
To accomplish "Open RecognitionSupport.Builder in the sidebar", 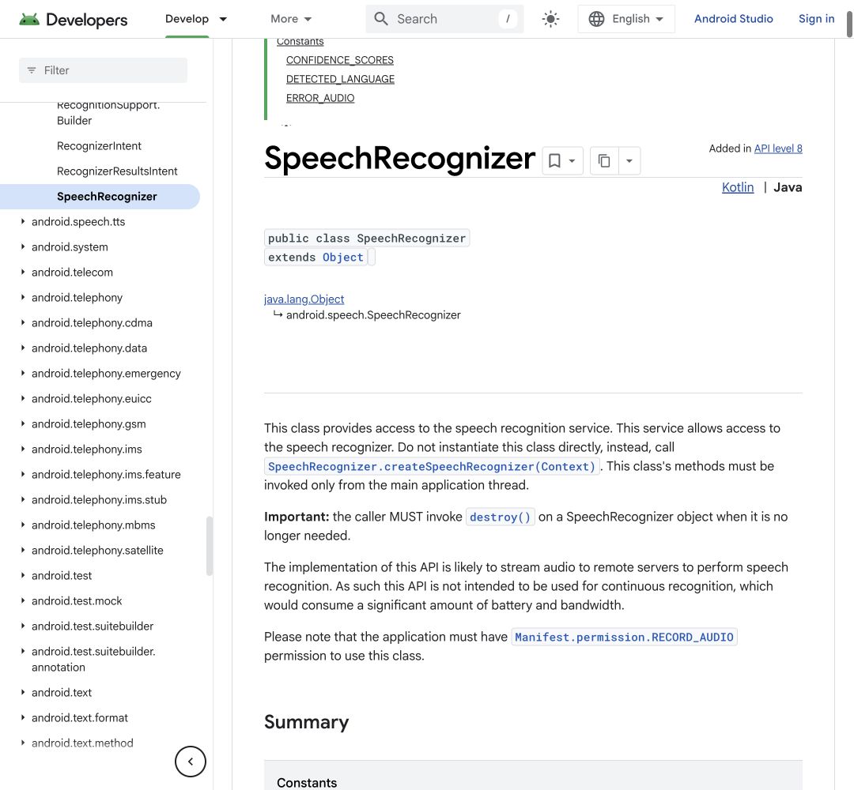I will pos(108,113).
